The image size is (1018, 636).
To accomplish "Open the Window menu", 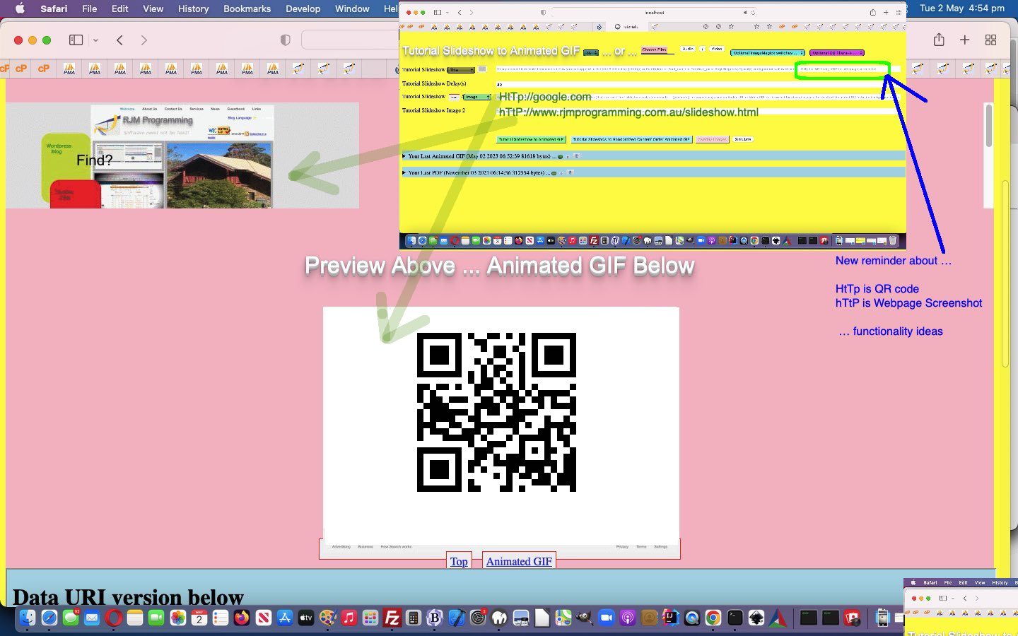I will pos(352,8).
